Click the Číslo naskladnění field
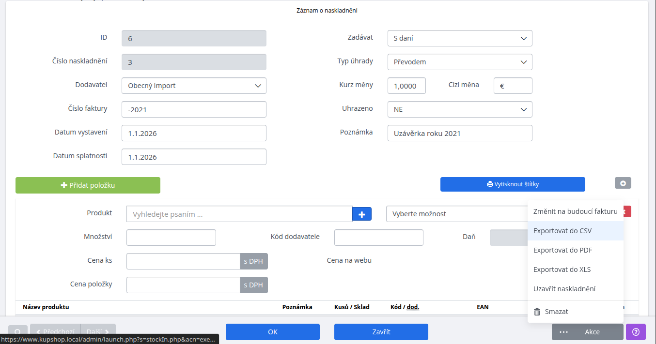The height and width of the screenshot is (344, 656). (x=194, y=62)
